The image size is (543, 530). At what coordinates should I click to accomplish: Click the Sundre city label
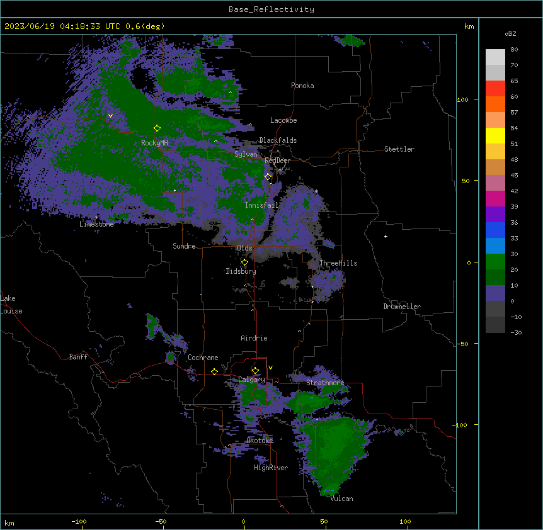184,246
